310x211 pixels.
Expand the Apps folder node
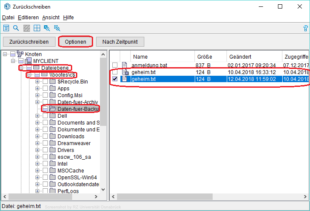coord(38,89)
